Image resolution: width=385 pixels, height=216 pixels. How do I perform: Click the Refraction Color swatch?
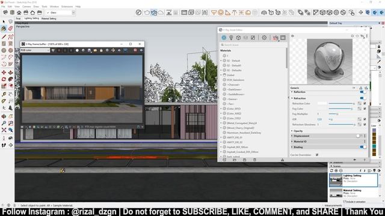(x=322, y=103)
